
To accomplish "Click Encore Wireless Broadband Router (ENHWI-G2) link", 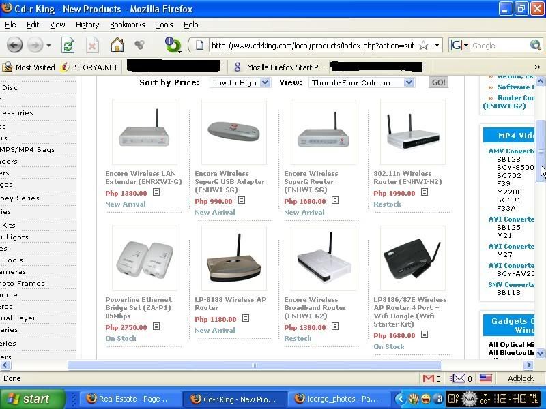I will [315, 307].
